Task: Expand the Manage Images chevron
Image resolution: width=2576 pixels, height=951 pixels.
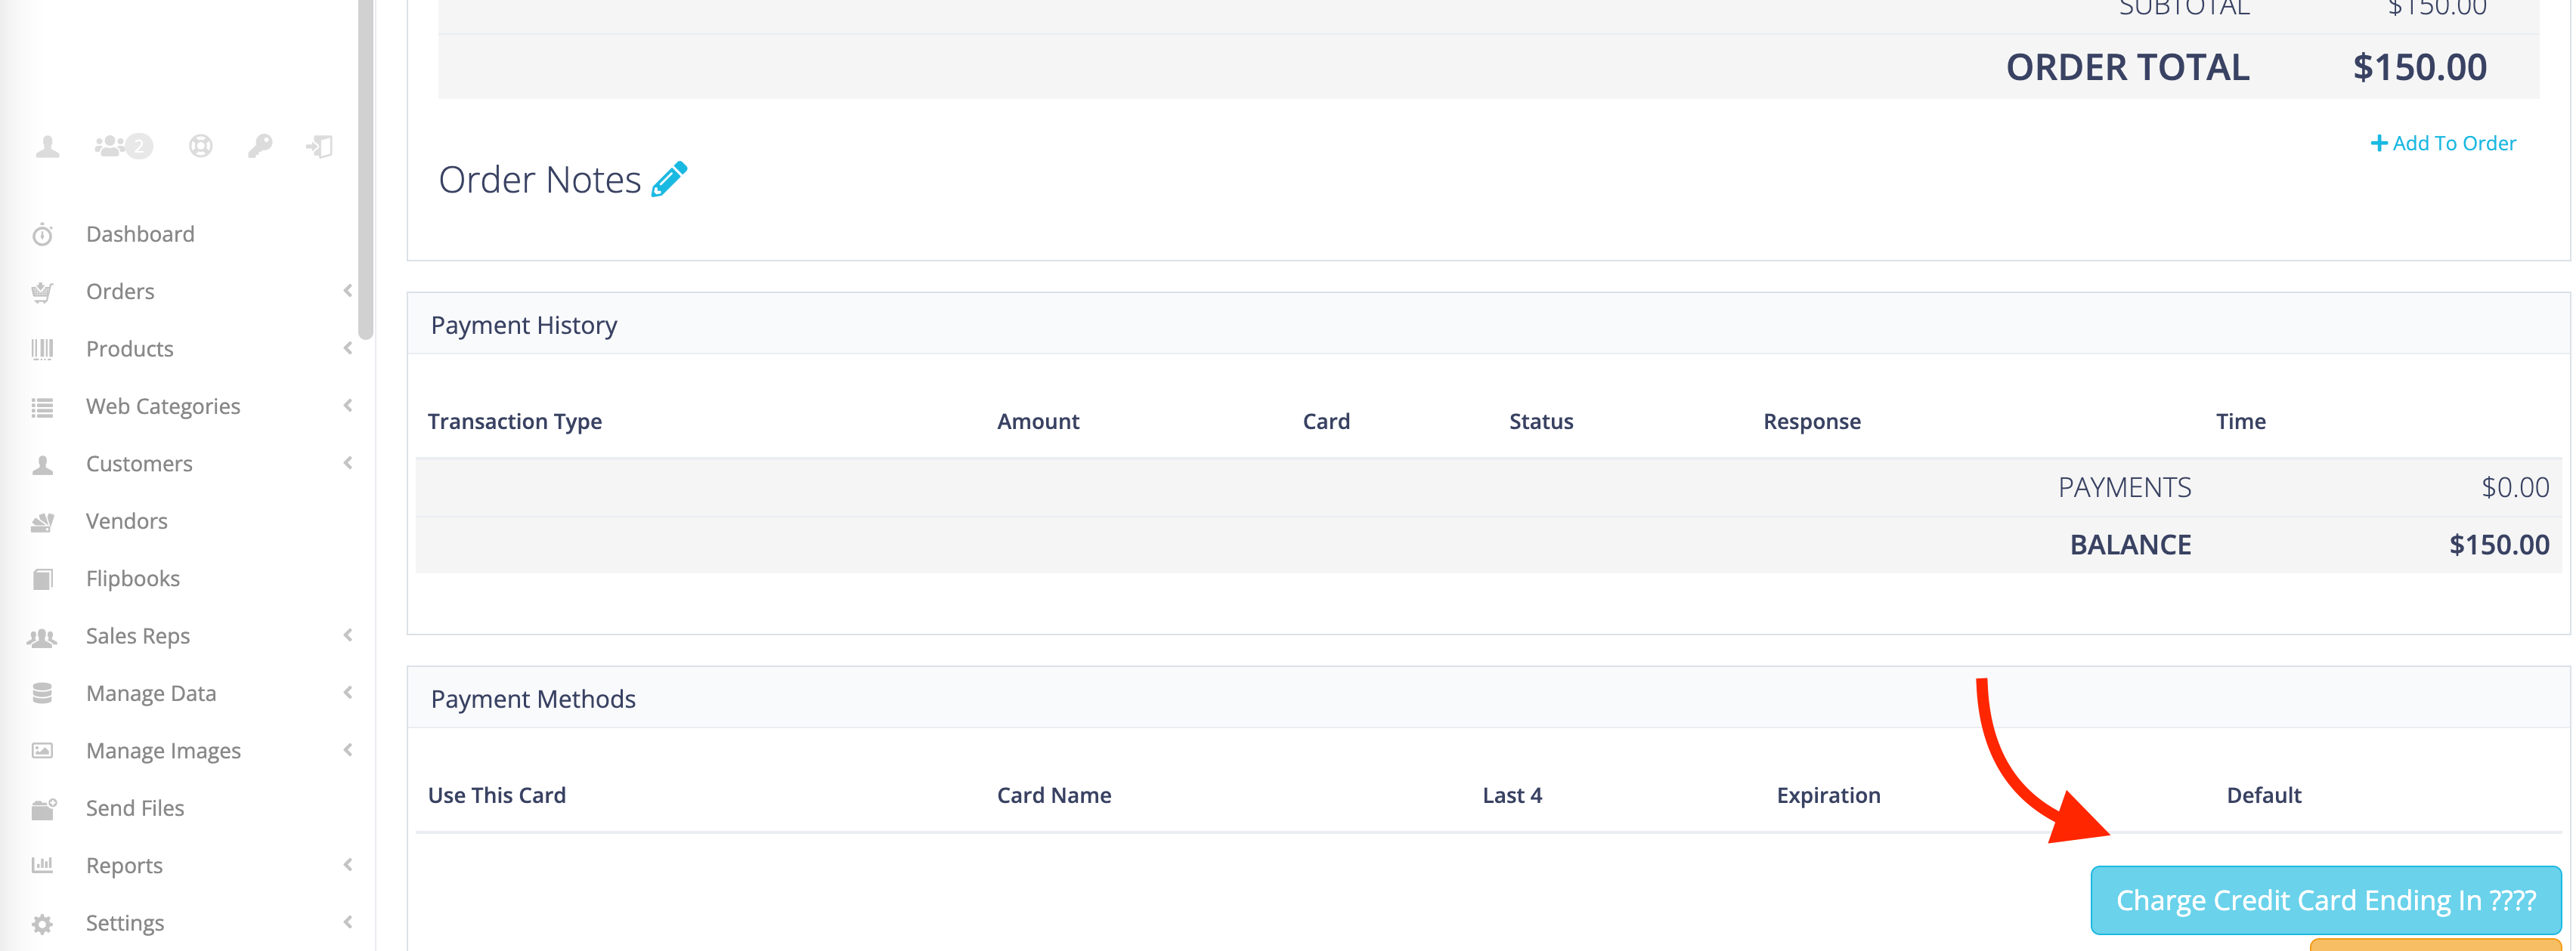Action: point(348,750)
